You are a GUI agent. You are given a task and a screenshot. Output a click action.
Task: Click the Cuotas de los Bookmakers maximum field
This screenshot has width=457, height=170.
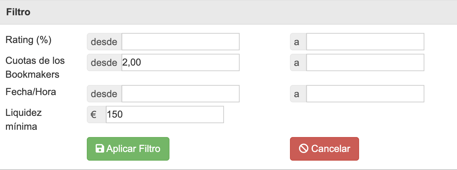tap(365, 62)
